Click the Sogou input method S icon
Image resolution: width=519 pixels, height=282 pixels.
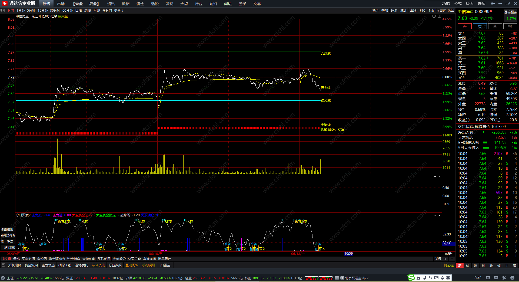click(x=411, y=278)
